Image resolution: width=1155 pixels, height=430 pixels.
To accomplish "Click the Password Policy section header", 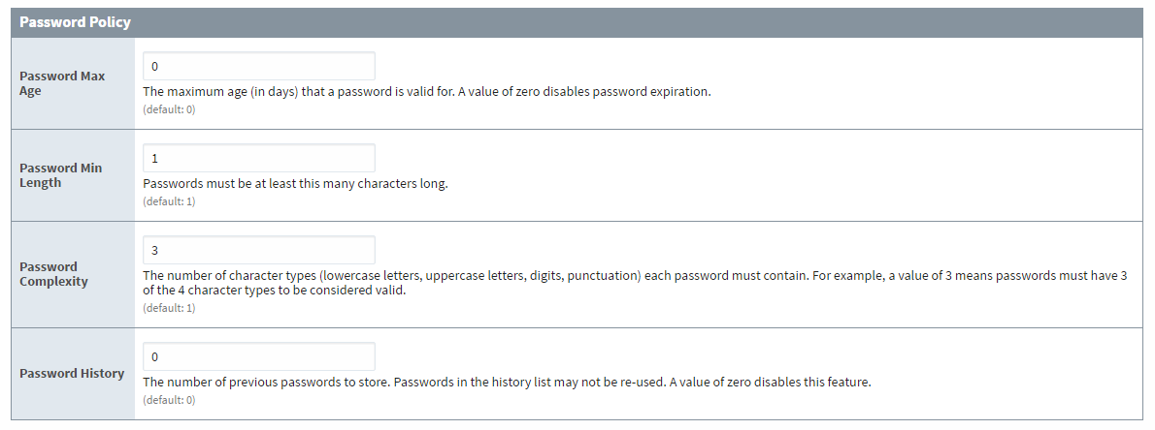I will pyautogui.click(x=76, y=21).
